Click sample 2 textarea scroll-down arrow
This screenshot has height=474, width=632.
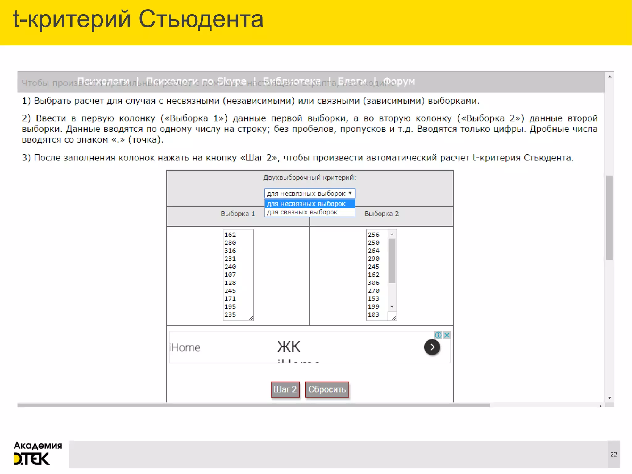point(392,306)
